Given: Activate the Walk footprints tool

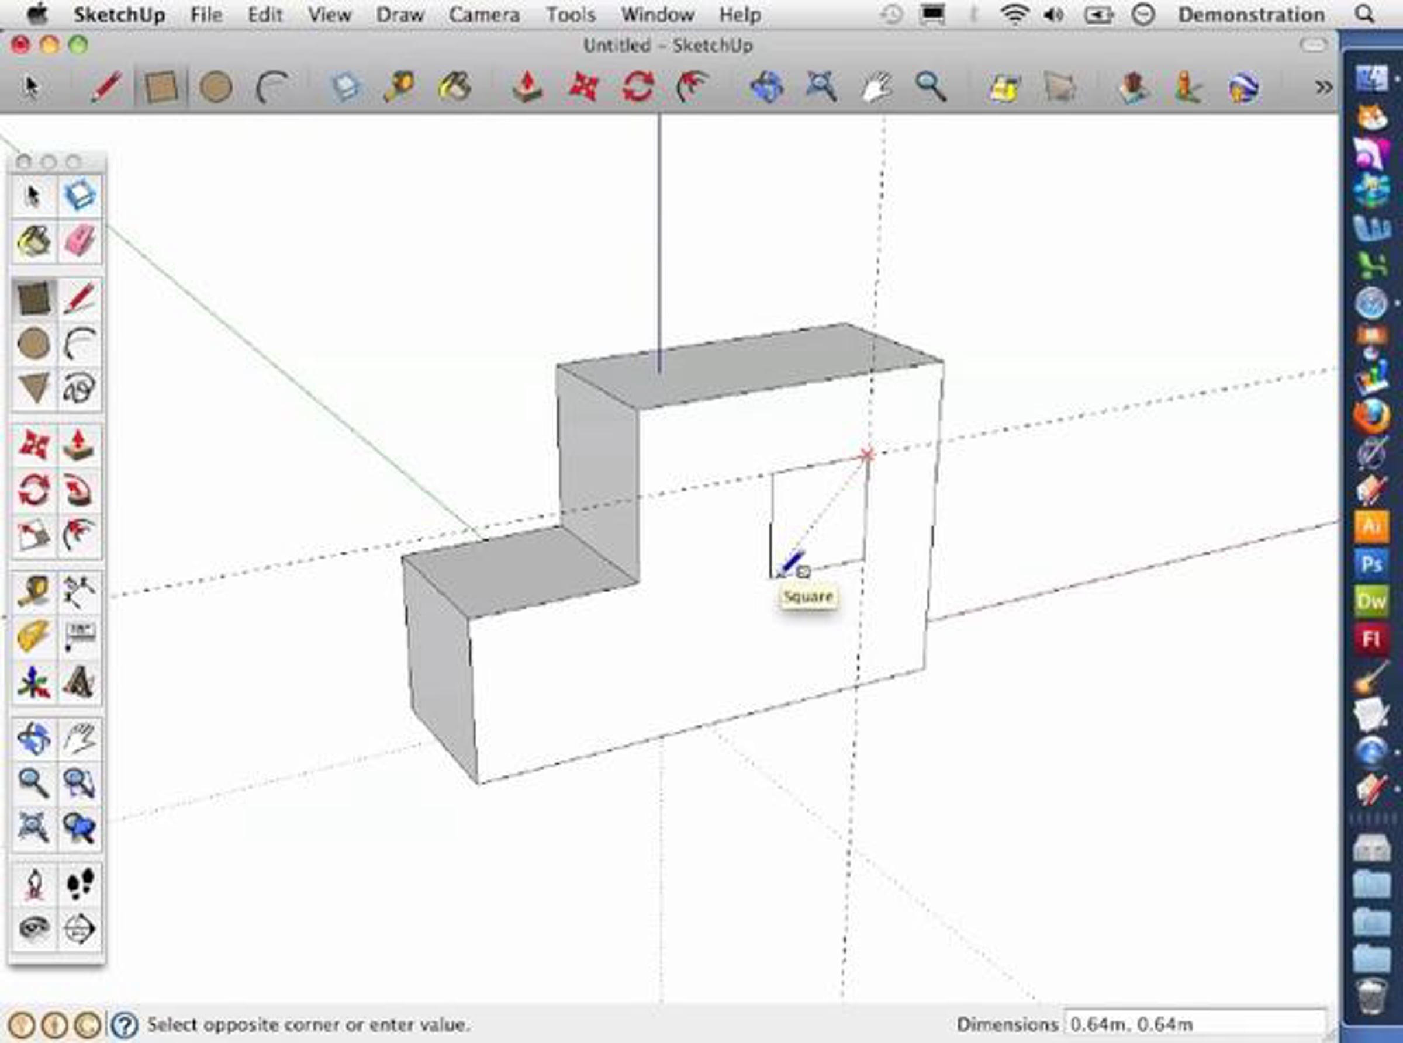Looking at the screenshot, I should click(x=80, y=883).
